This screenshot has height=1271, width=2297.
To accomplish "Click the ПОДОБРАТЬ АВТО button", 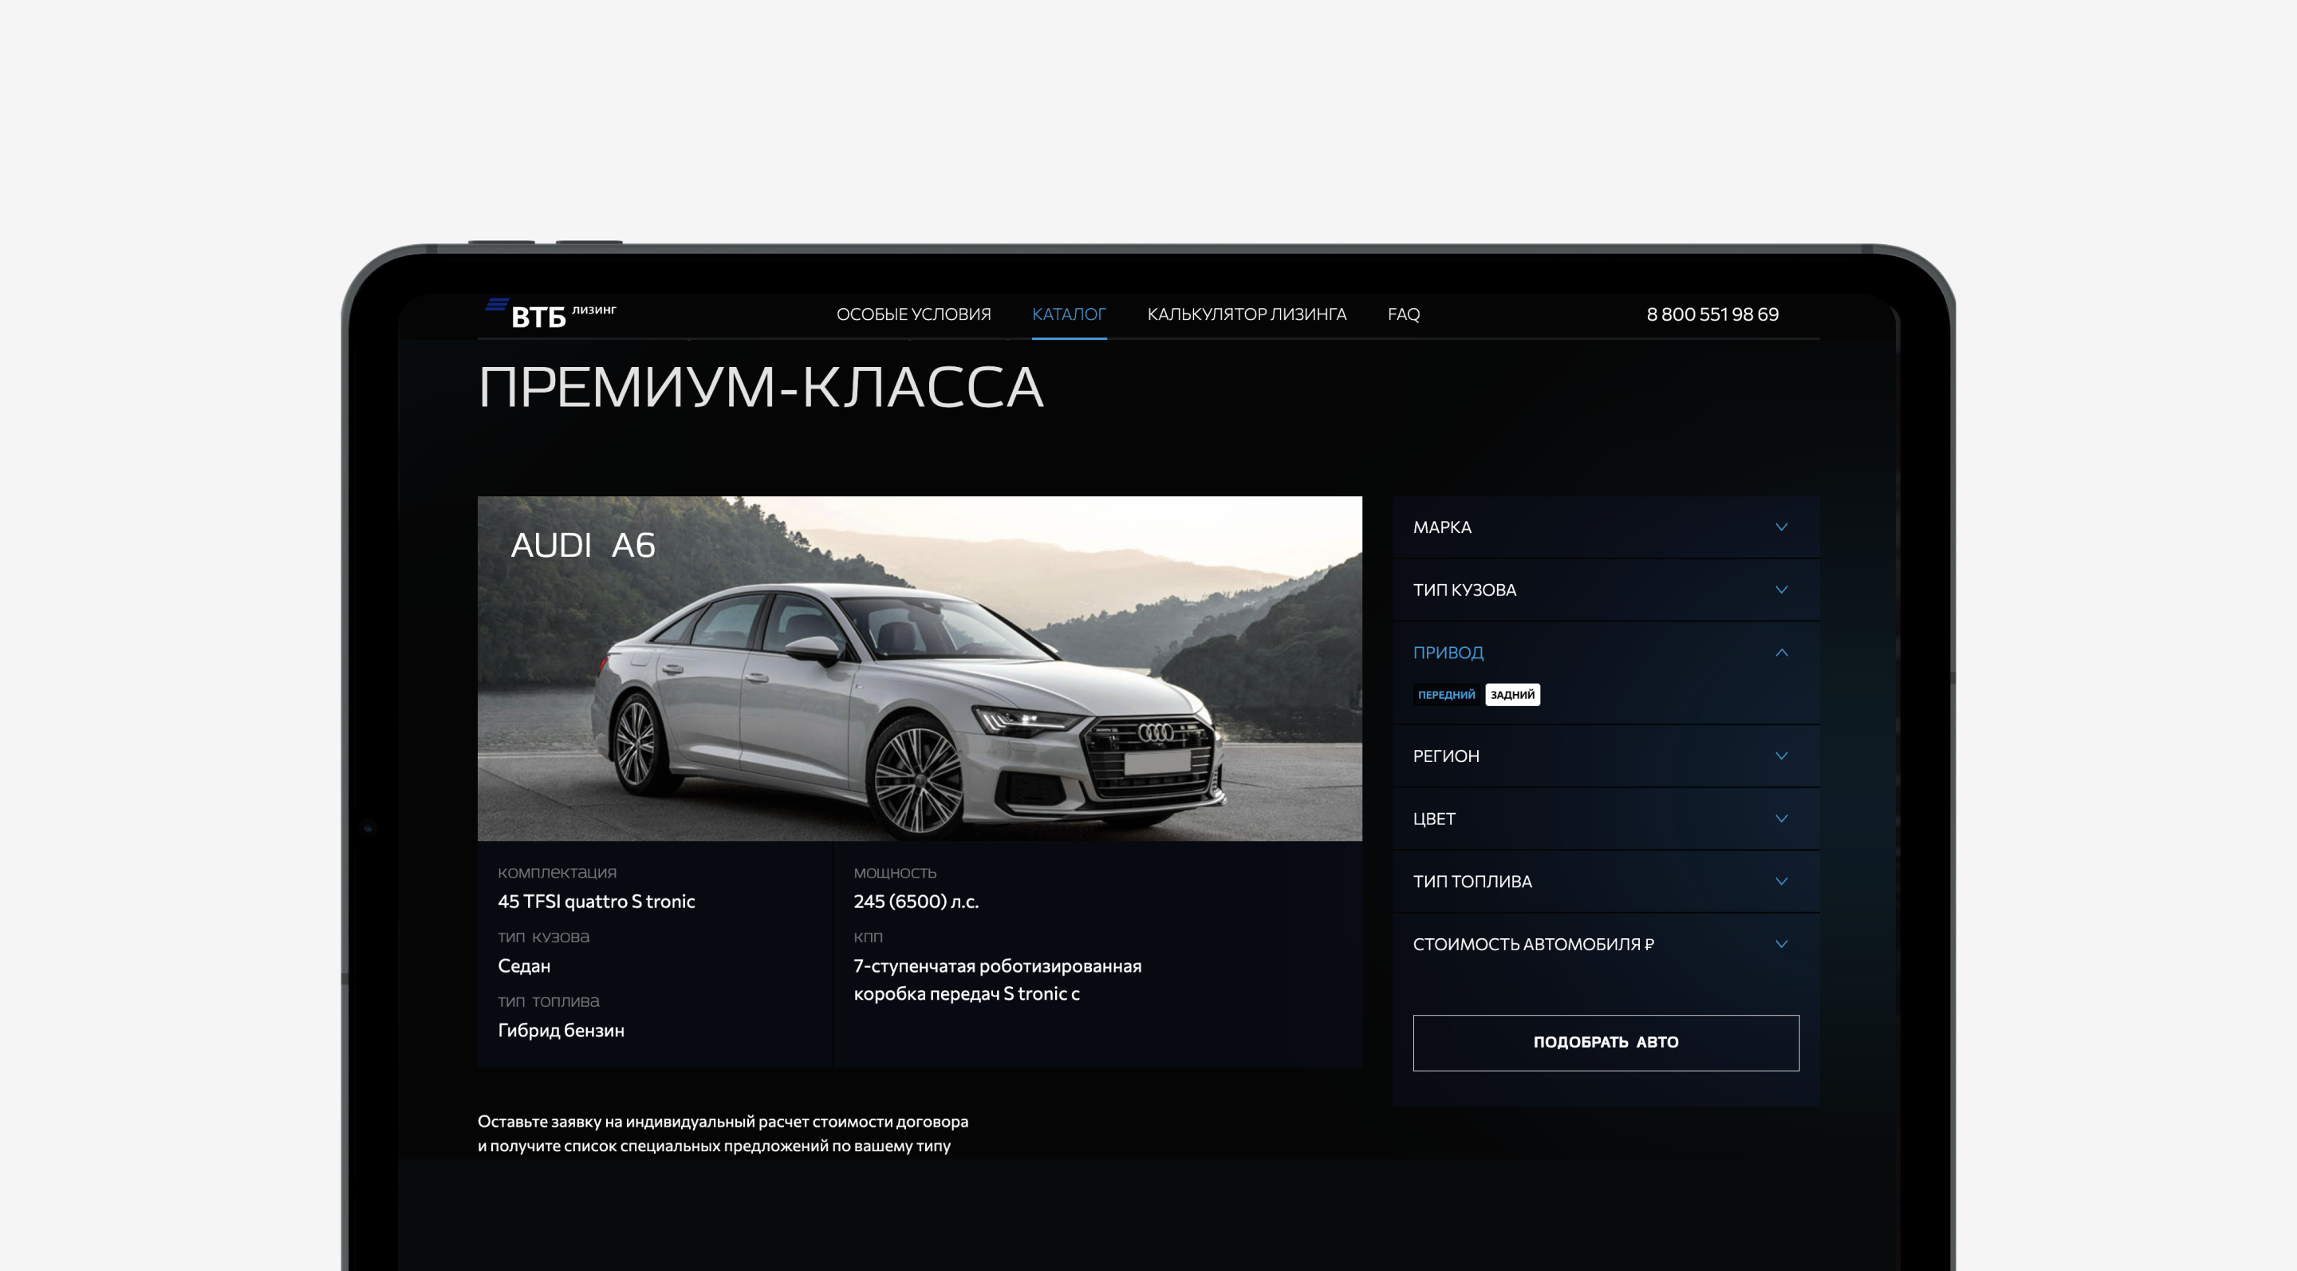I will click(x=1606, y=1043).
